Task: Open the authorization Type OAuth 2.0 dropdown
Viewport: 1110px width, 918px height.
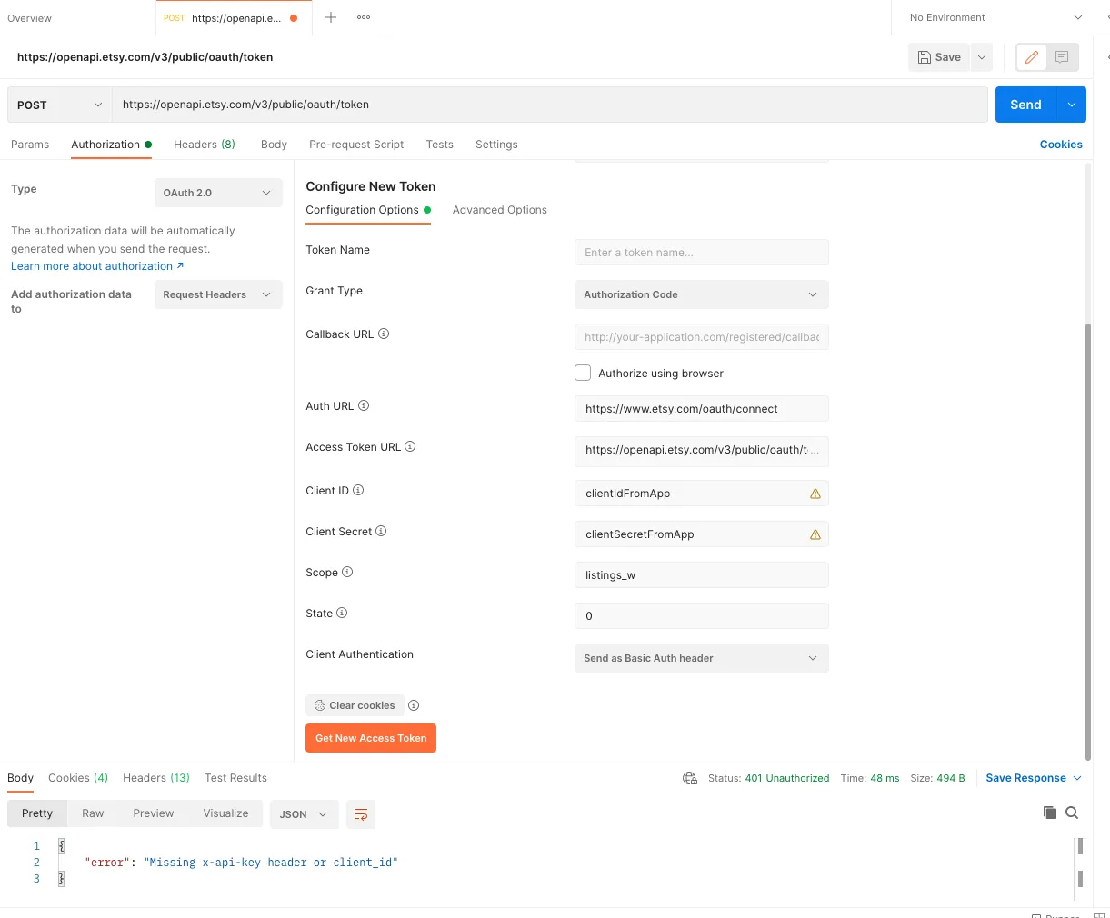Action: click(218, 193)
